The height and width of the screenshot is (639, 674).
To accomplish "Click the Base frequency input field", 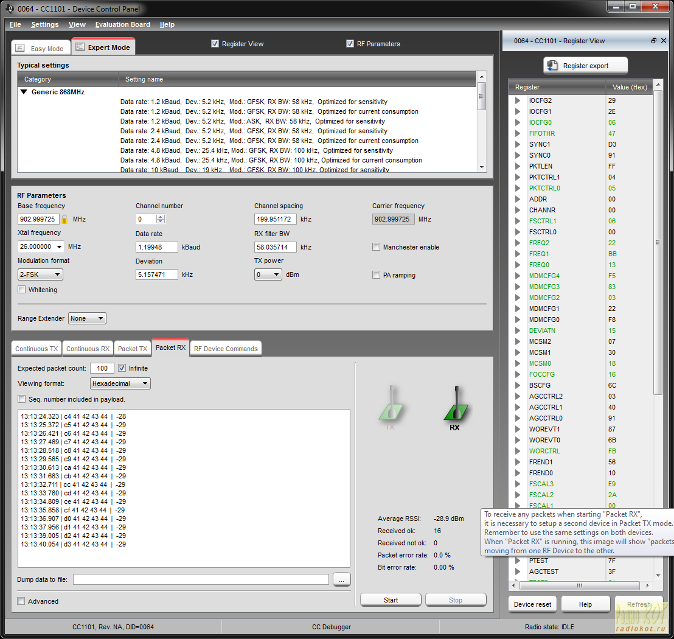I will point(38,219).
